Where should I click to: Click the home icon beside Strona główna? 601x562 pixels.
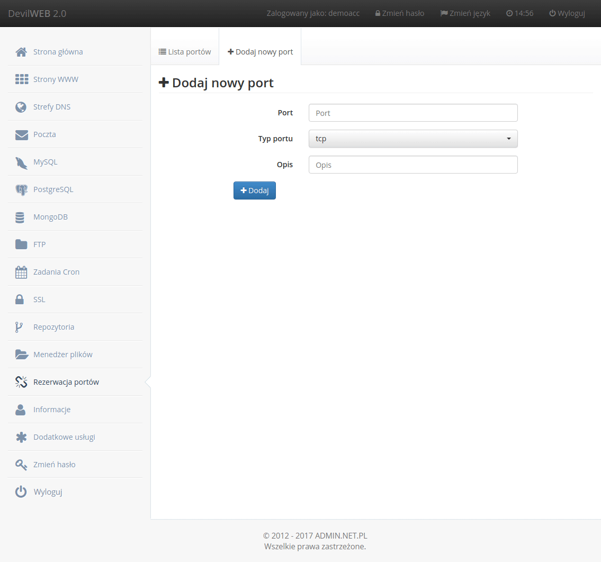tap(21, 52)
